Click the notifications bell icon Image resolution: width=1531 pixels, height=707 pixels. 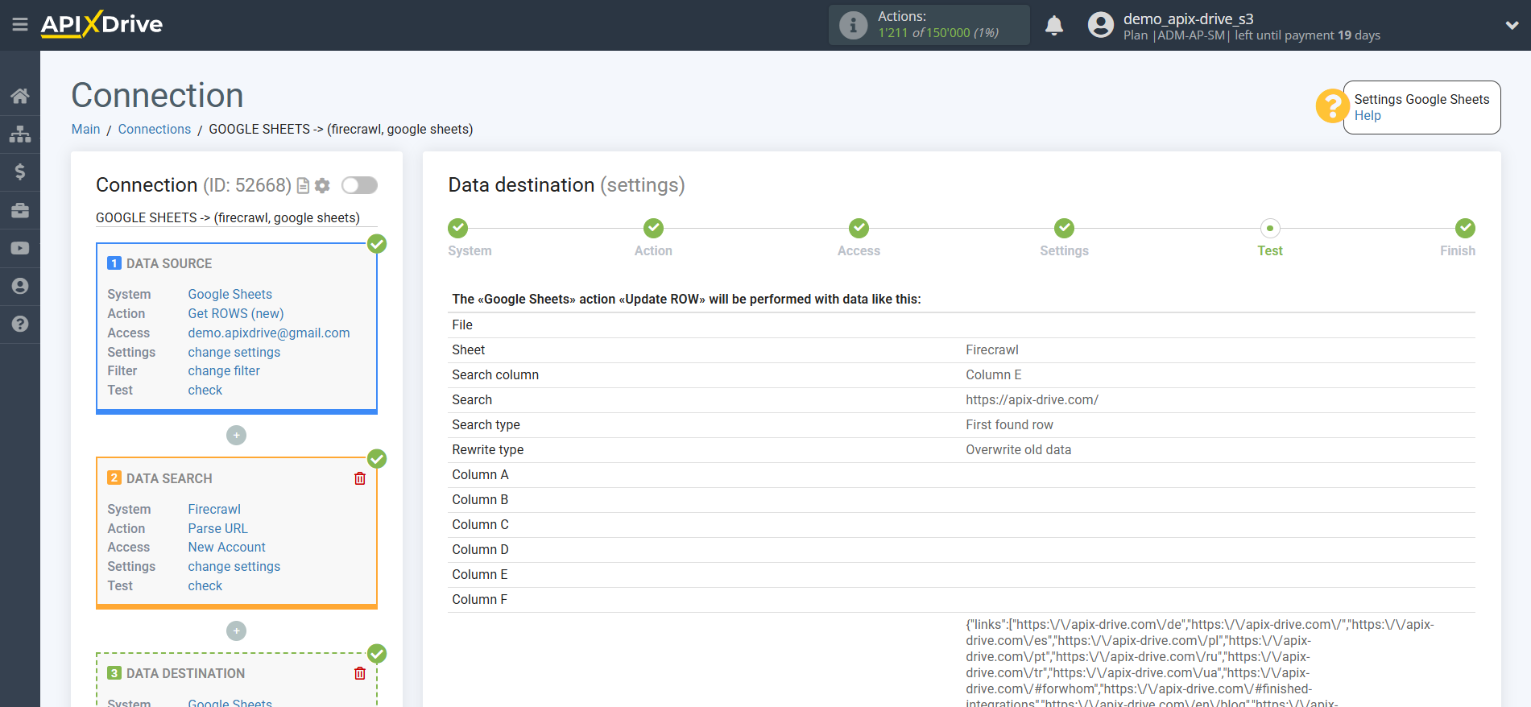click(x=1053, y=26)
